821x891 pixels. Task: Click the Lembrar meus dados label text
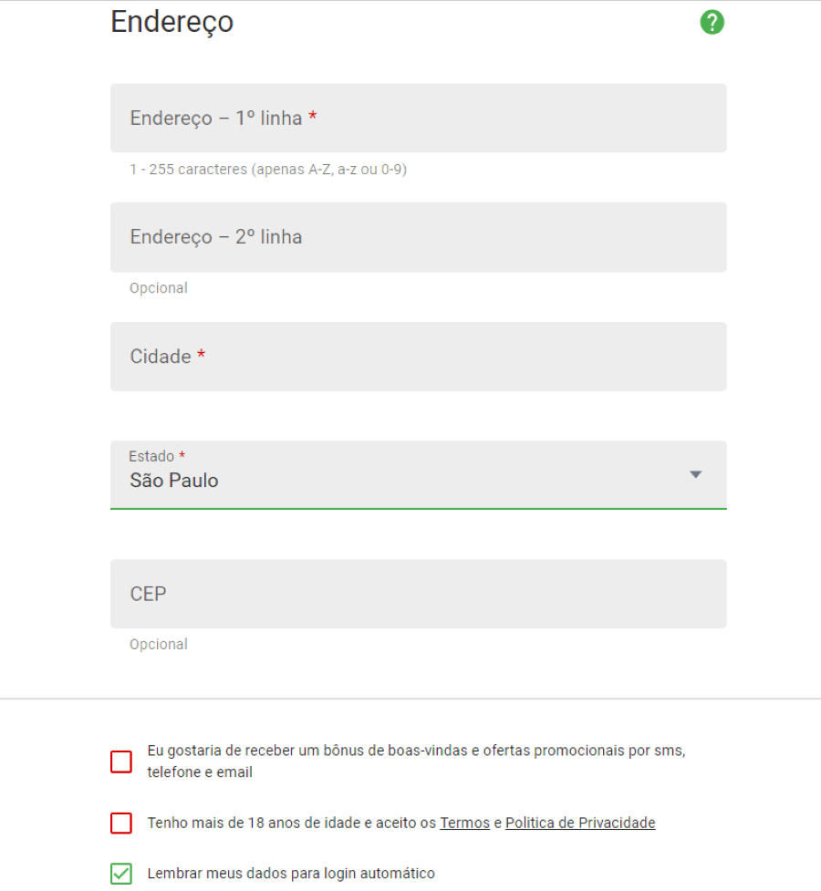click(x=291, y=874)
